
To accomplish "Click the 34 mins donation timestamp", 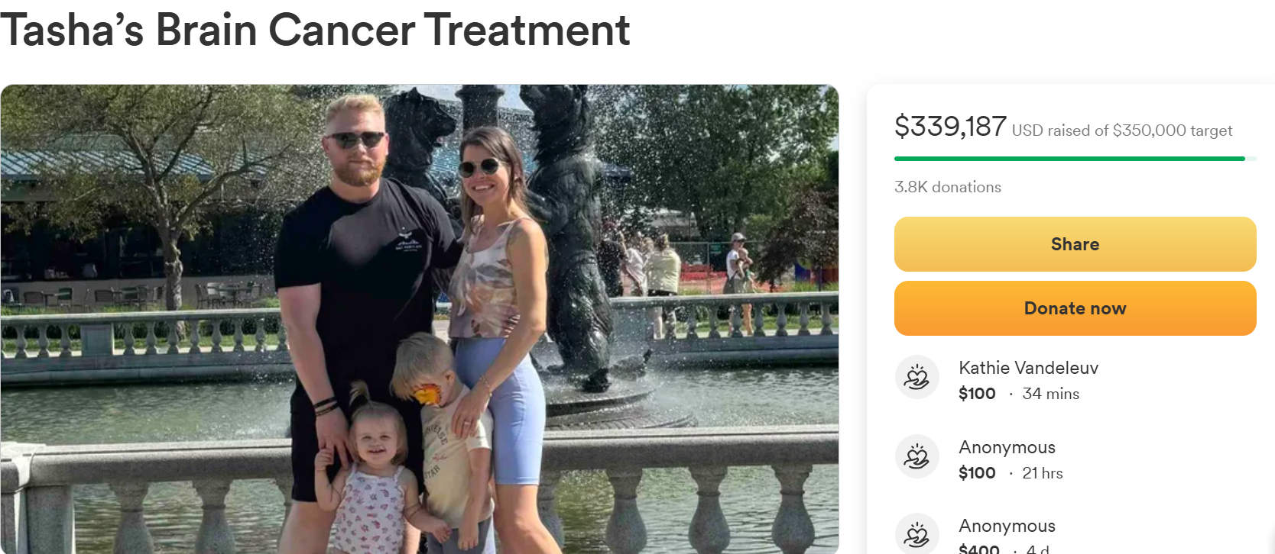I will pyautogui.click(x=1051, y=394).
